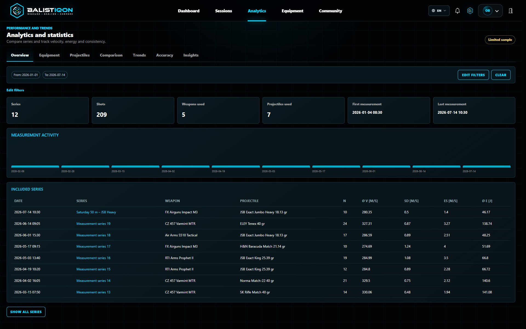The height and width of the screenshot is (329, 526).
Task: Click the 2026-05-03 activity bar
Action: point(286,167)
